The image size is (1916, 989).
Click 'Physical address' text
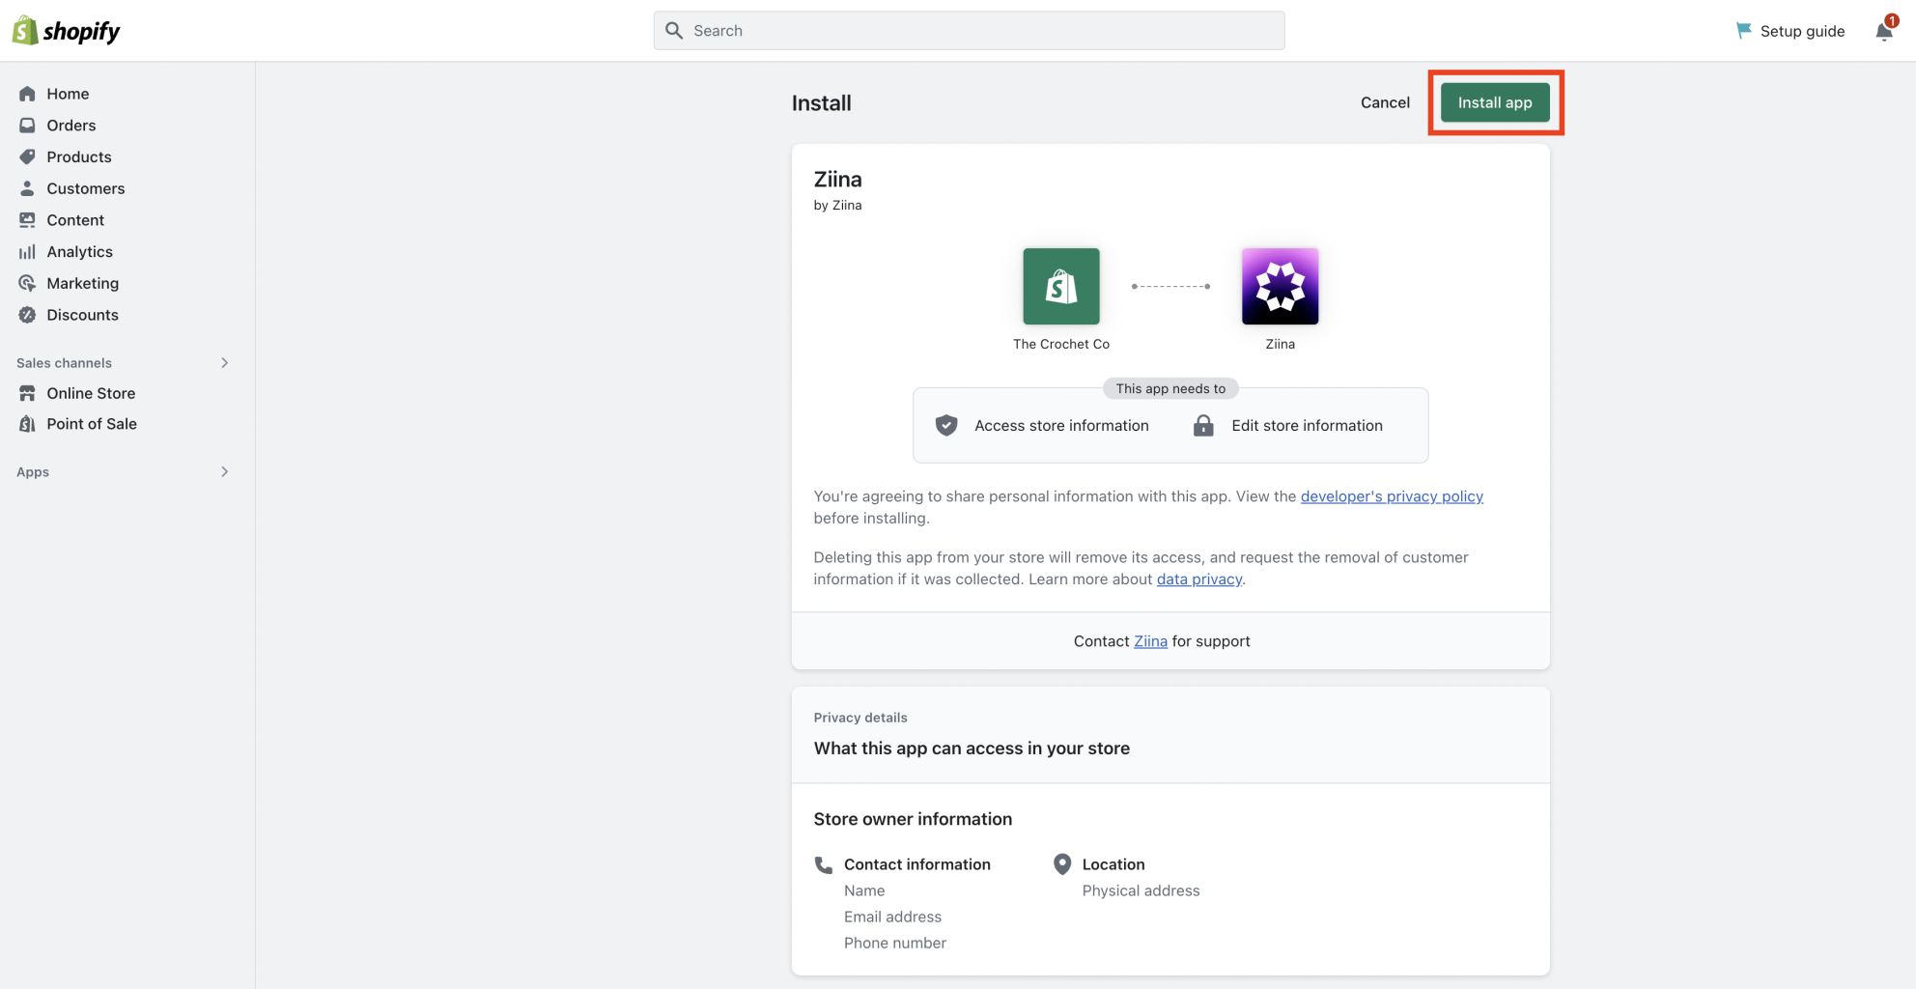pos(1141,890)
